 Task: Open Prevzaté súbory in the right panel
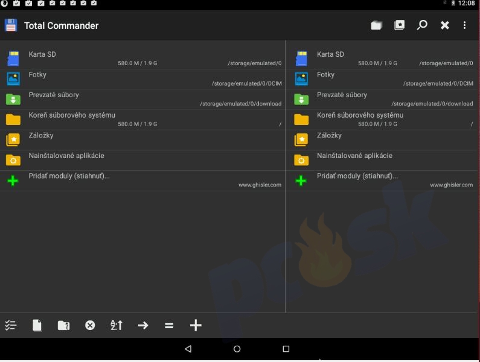[x=383, y=100]
